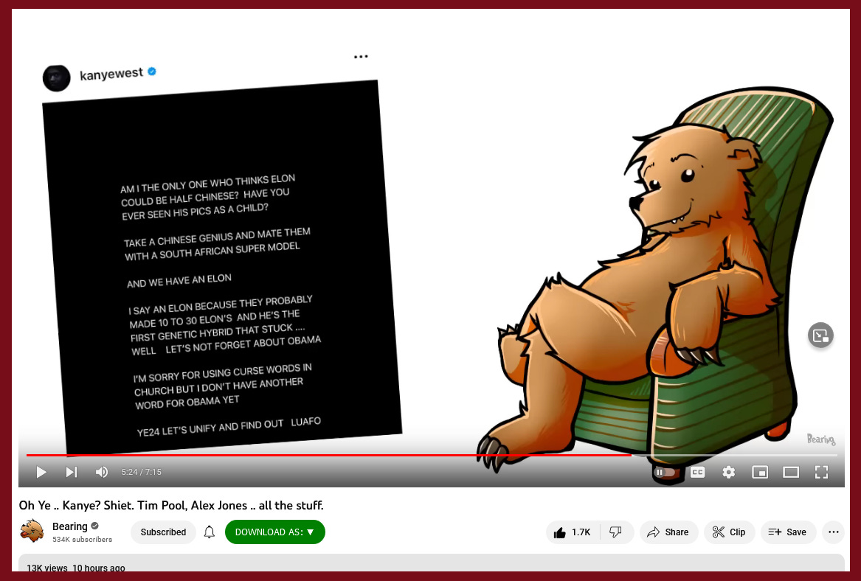Open the Bearing channel name link

[70, 526]
